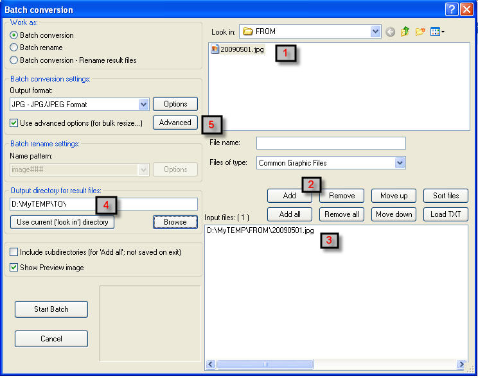The height and width of the screenshot is (378, 478).
Task: Browse for output directory
Action: 175,222
